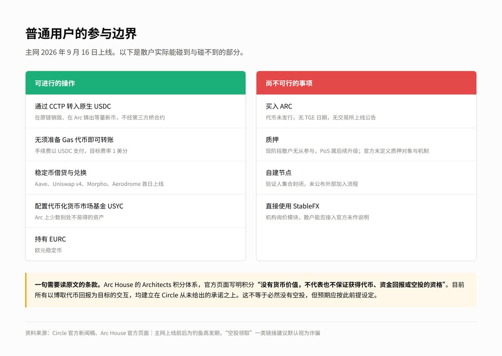Click the green header 可进行的操作
The height and width of the screenshot is (356, 502).
[136, 83]
